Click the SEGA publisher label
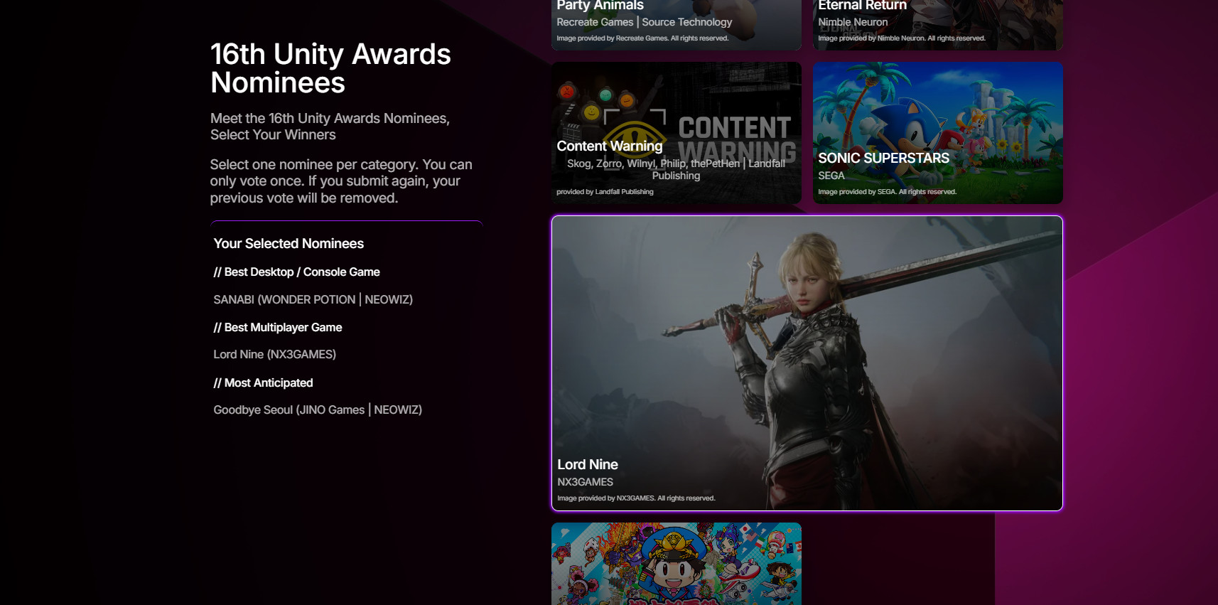 [831, 176]
